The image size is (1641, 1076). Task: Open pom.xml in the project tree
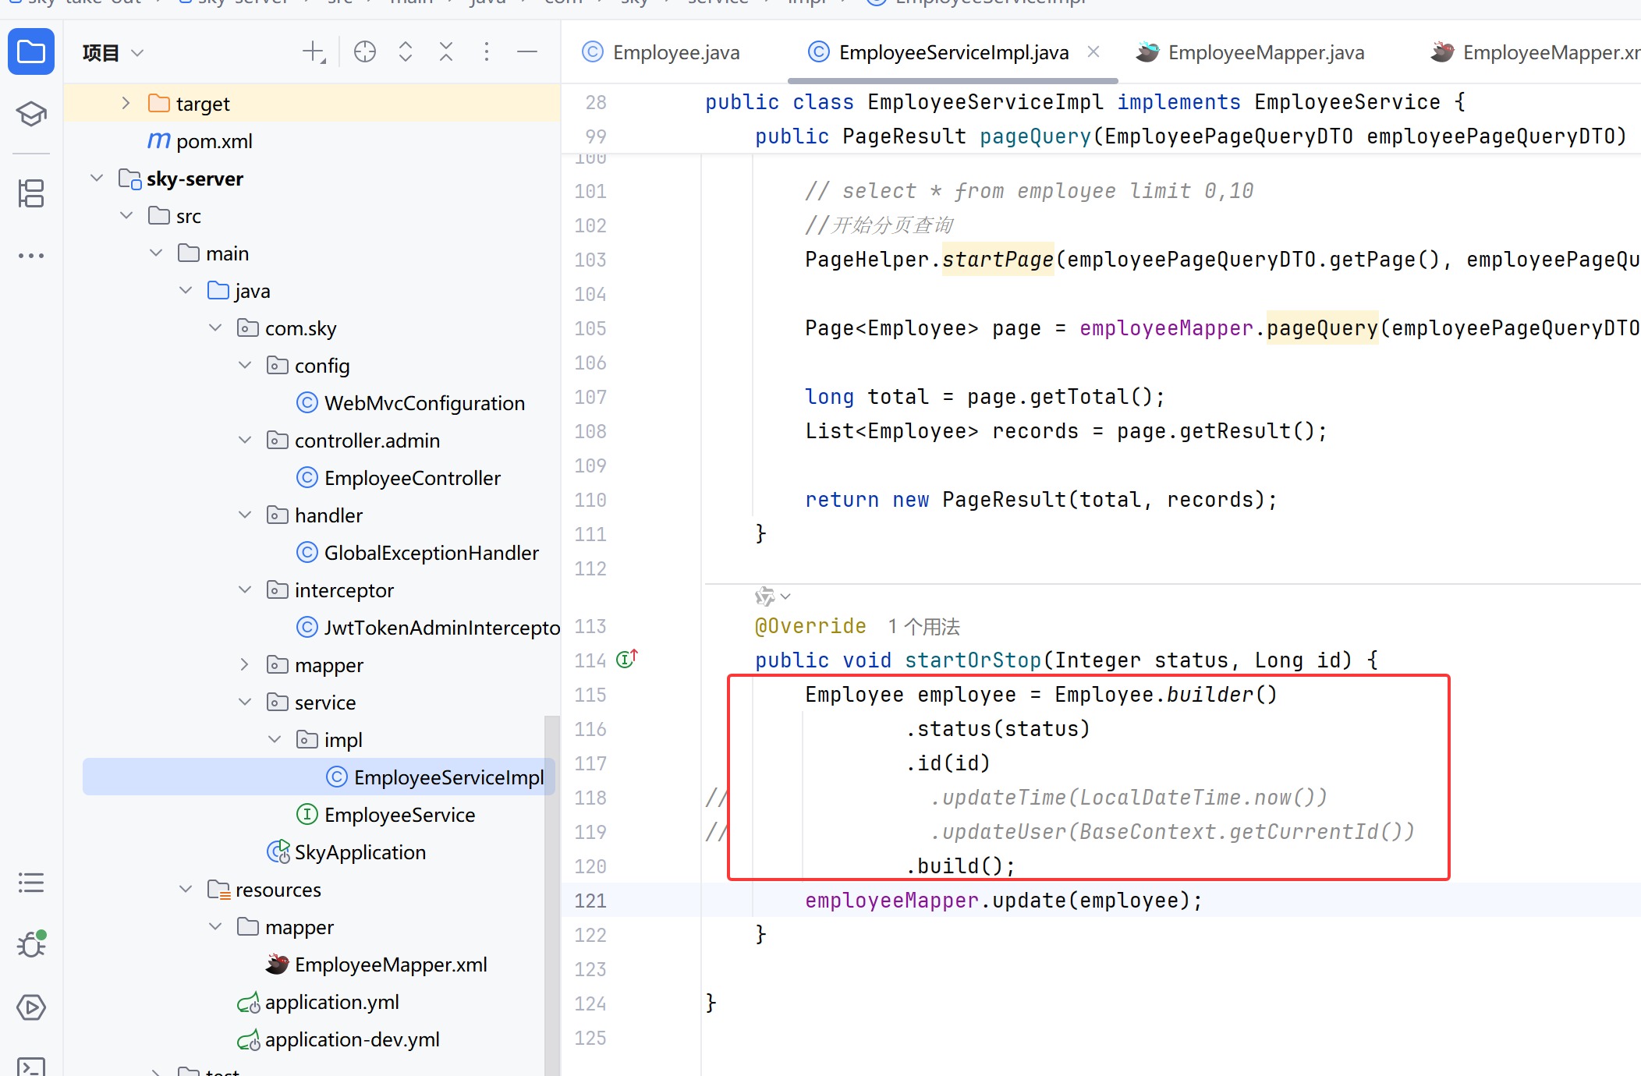pyautogui.click(x=200, y=141)
